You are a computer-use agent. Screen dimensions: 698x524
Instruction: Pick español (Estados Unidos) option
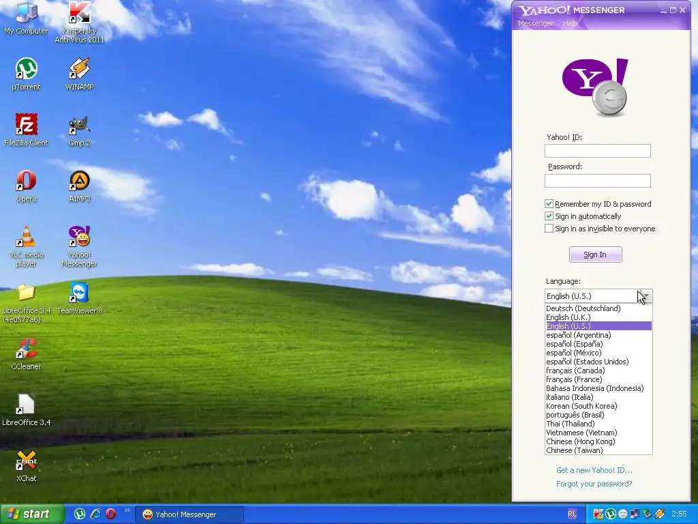pyautogui.click(x=598, y=362)
